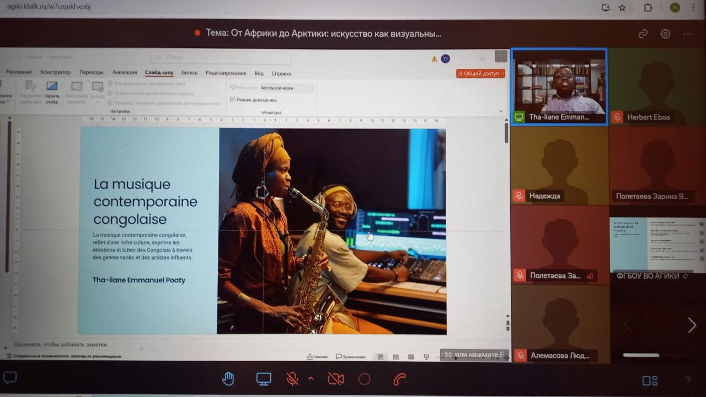
Task: Click slide title 'La musique contemporaine congolaise'
Action: (146, 202)
